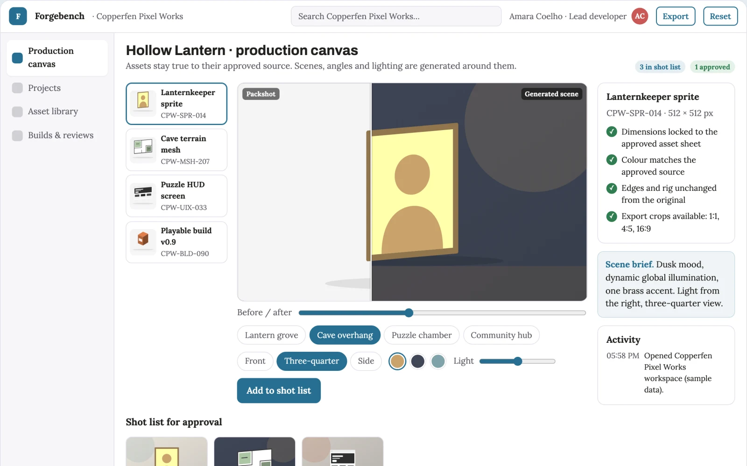Click the Forgebench logo icon
Viewport: 747px width, 466px height.
point(18,16)
